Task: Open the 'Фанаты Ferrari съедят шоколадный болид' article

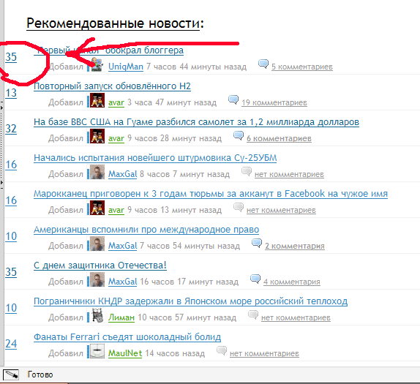Action: [x=127, y=337]
